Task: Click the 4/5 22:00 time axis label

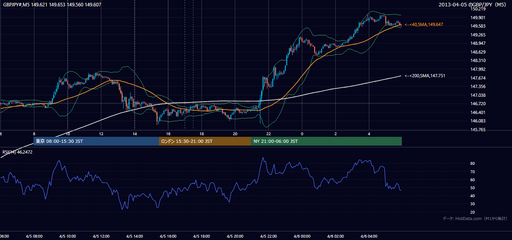Action: [x=268, y=236]
